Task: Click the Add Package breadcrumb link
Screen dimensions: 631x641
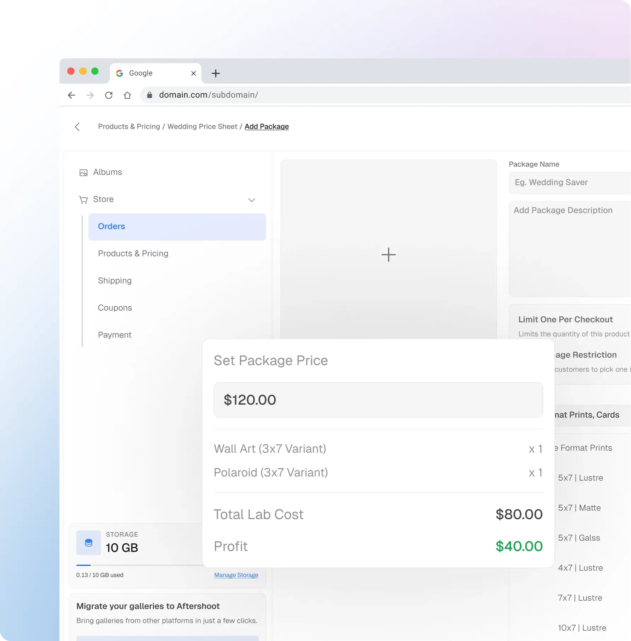Action: coord(267,127)
